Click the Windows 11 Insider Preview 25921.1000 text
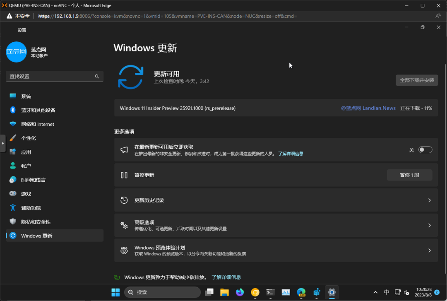 [178, 108]
